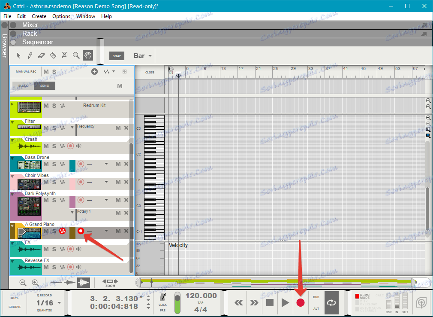Switch to BLOCK view

[23, 86]
